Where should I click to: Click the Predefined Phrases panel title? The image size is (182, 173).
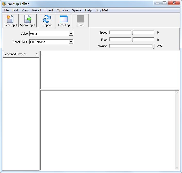[14, 54]
